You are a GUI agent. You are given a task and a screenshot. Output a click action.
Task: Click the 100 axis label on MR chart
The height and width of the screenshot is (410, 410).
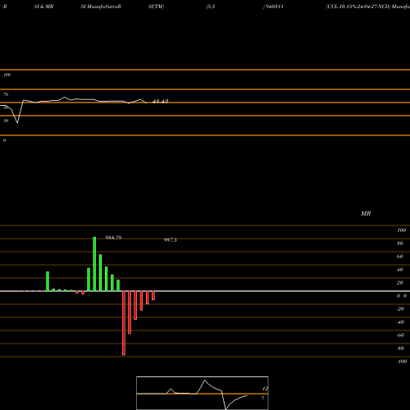coord(401,230)
